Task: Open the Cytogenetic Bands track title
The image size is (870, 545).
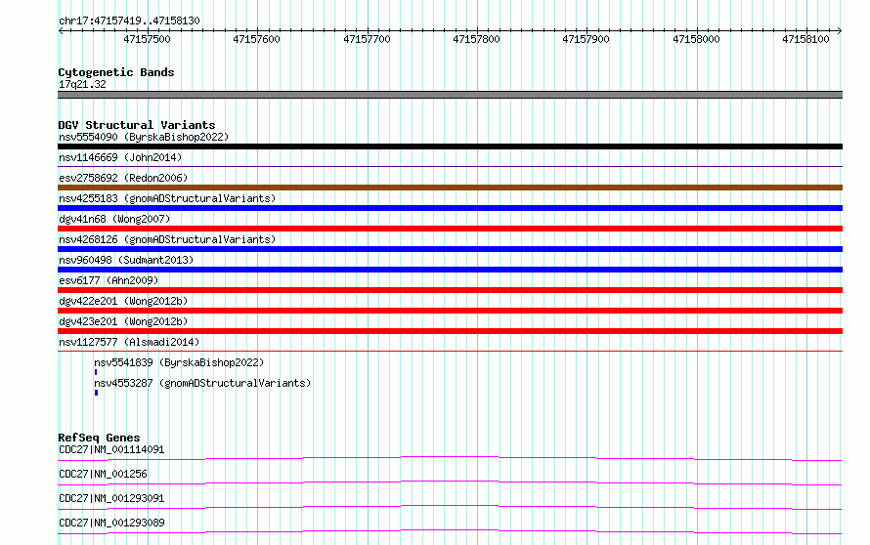Action: 116,72
